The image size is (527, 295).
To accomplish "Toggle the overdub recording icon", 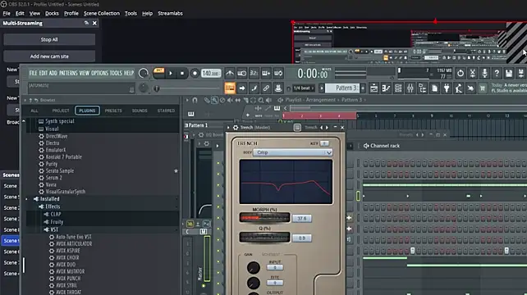I will tap(266, 73).
